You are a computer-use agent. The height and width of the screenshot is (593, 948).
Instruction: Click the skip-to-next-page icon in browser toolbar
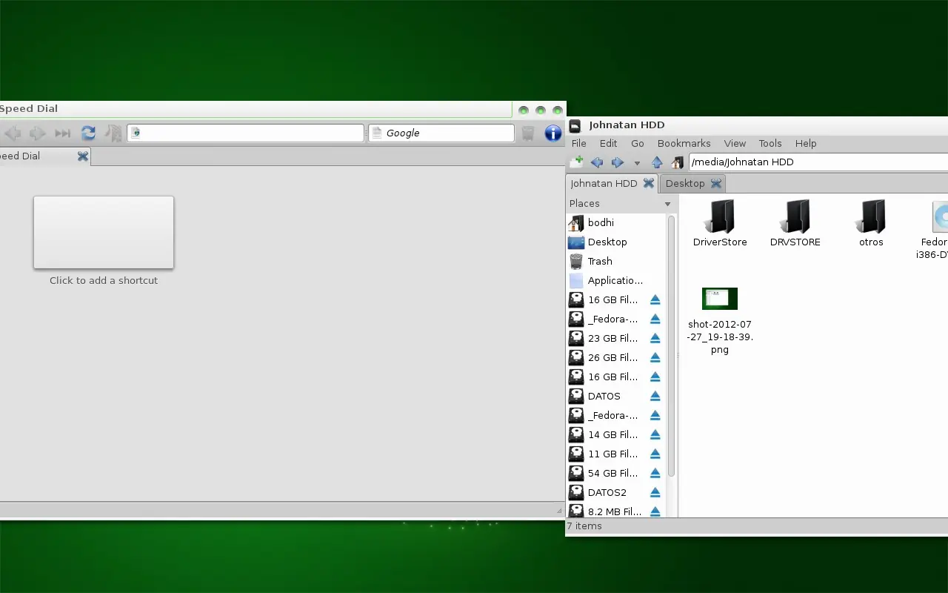63,133
